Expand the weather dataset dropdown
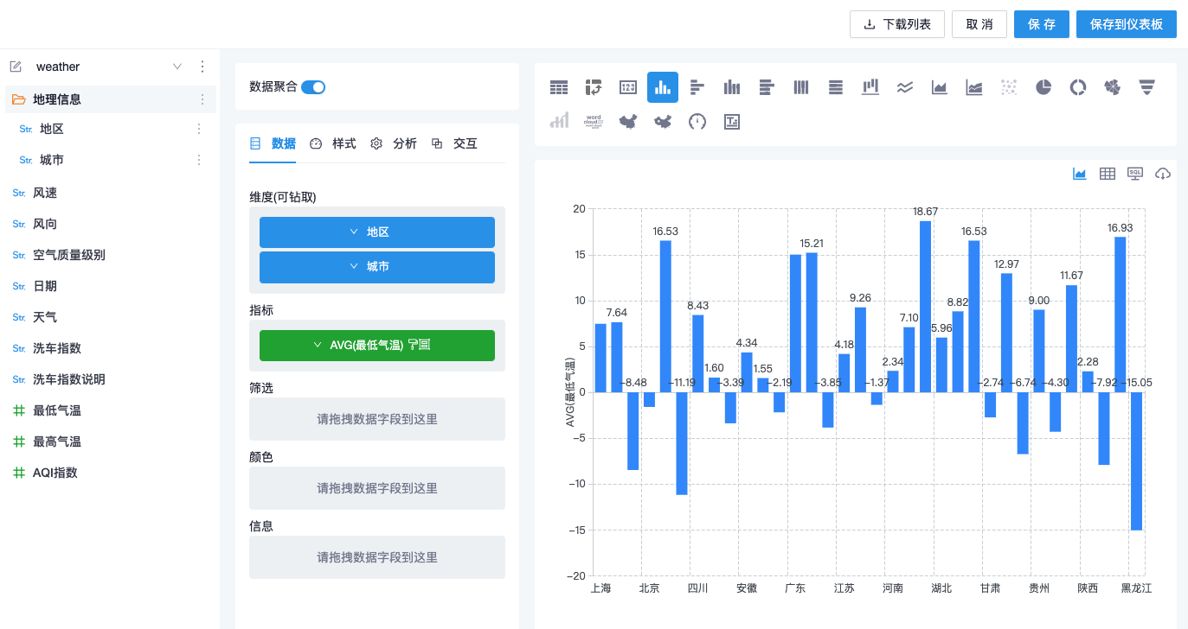1188x629 pixels. pos(177,67)
